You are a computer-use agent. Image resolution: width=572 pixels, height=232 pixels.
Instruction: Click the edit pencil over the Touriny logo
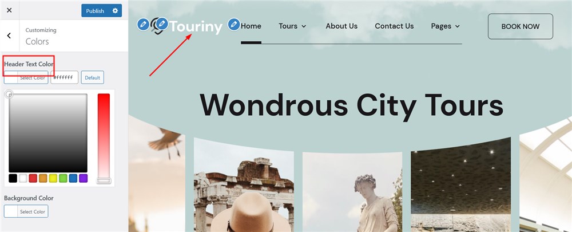click(162, 23)
